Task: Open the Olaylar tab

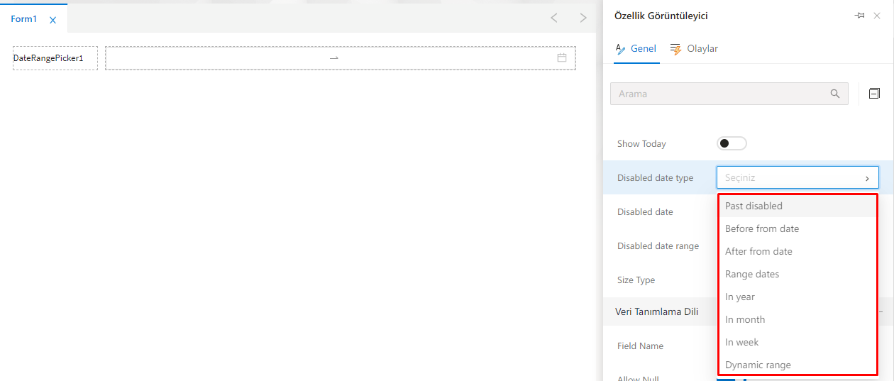Action: [x=694, y=49]
